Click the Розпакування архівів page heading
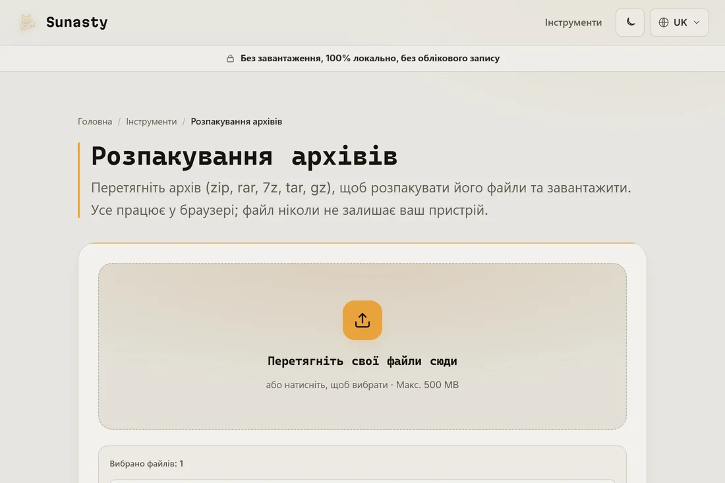 coord(244,156)
